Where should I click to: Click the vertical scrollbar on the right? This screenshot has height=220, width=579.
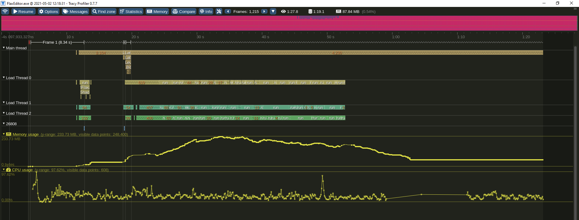(575, 132)
